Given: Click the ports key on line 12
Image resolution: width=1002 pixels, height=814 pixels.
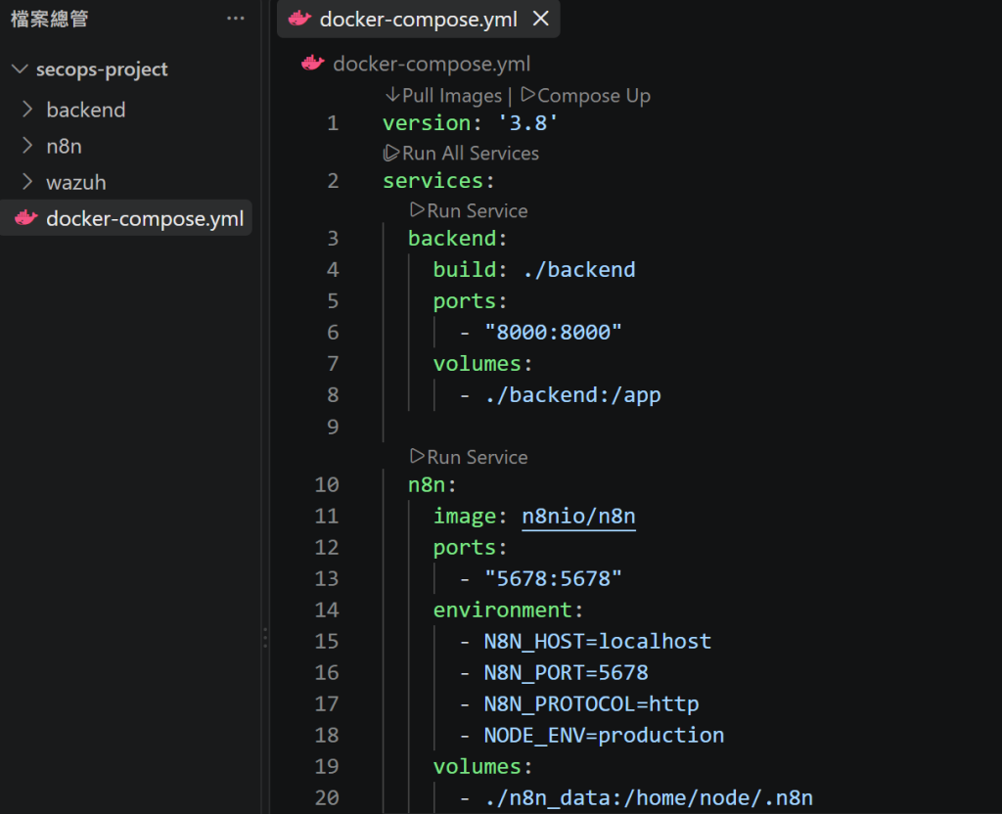Looking at the screenshot, I should pos(465,548).
